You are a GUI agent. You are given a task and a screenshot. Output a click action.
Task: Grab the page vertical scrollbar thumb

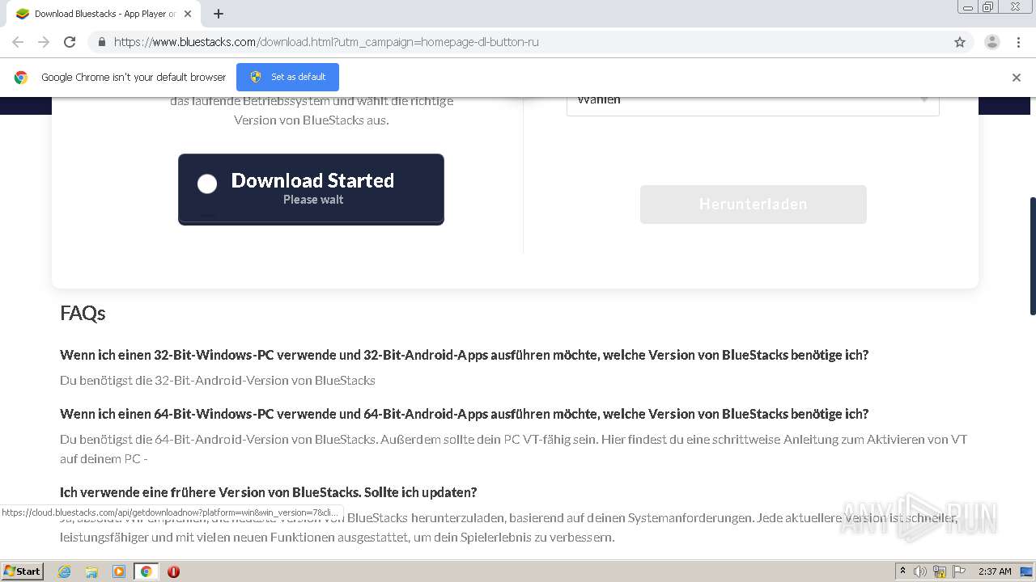click(1032, 255)
